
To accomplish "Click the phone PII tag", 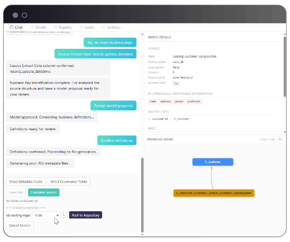I will 179,101.
